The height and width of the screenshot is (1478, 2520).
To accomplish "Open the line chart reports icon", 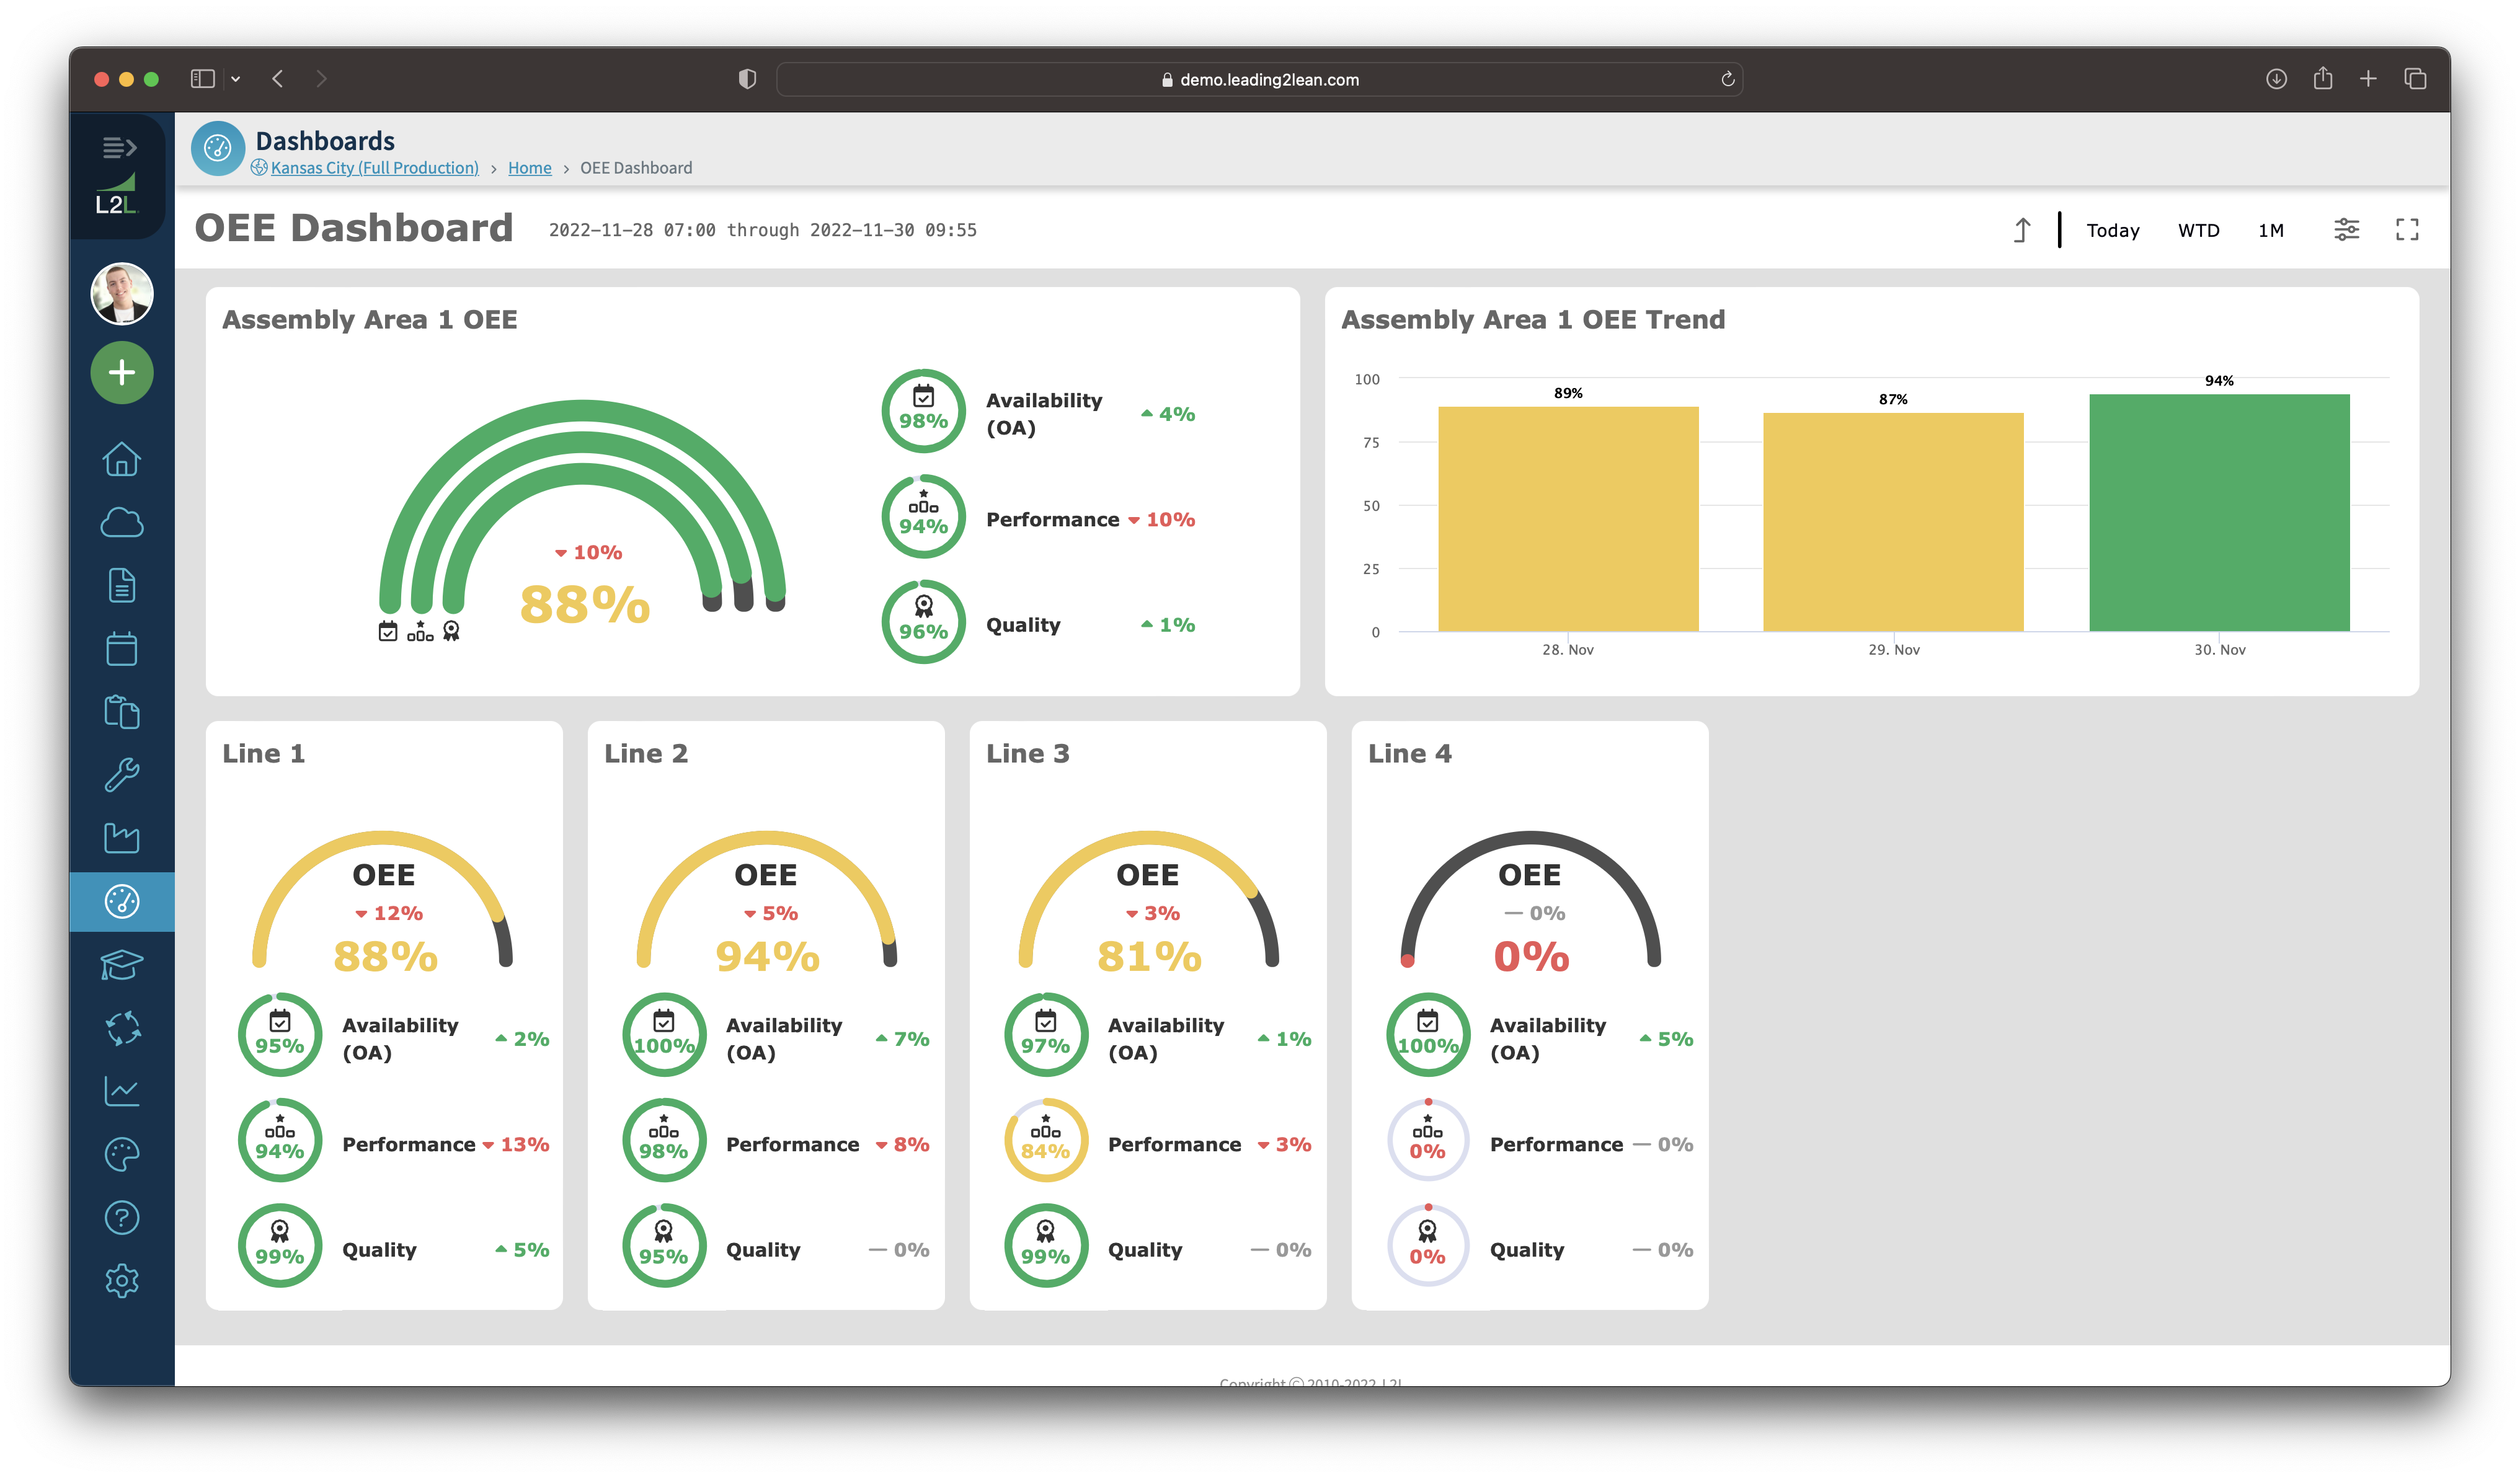I will (122, 1091).
